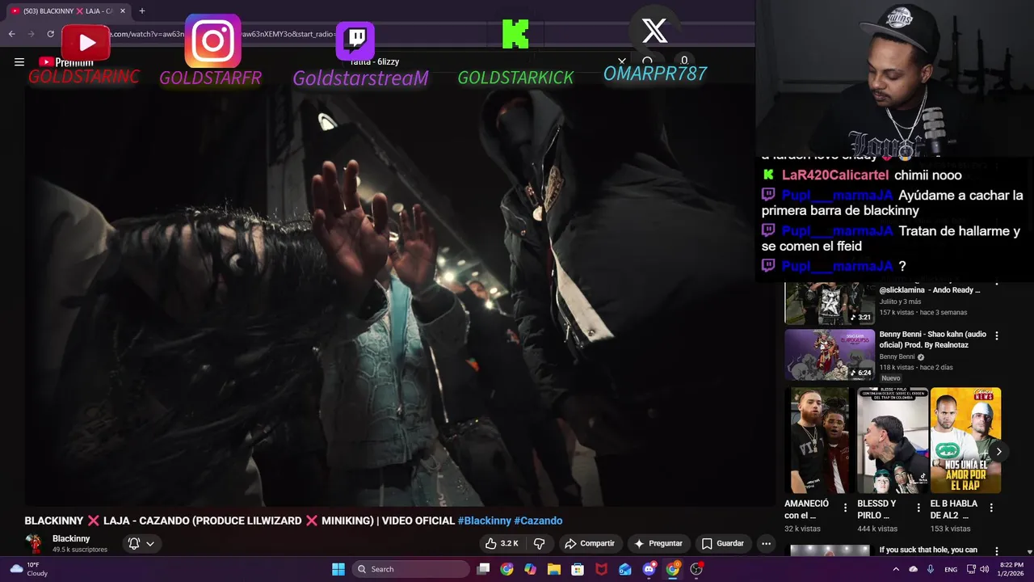
Task: Open options for AMANECIÓ con el short
Action: pos(845,508)
